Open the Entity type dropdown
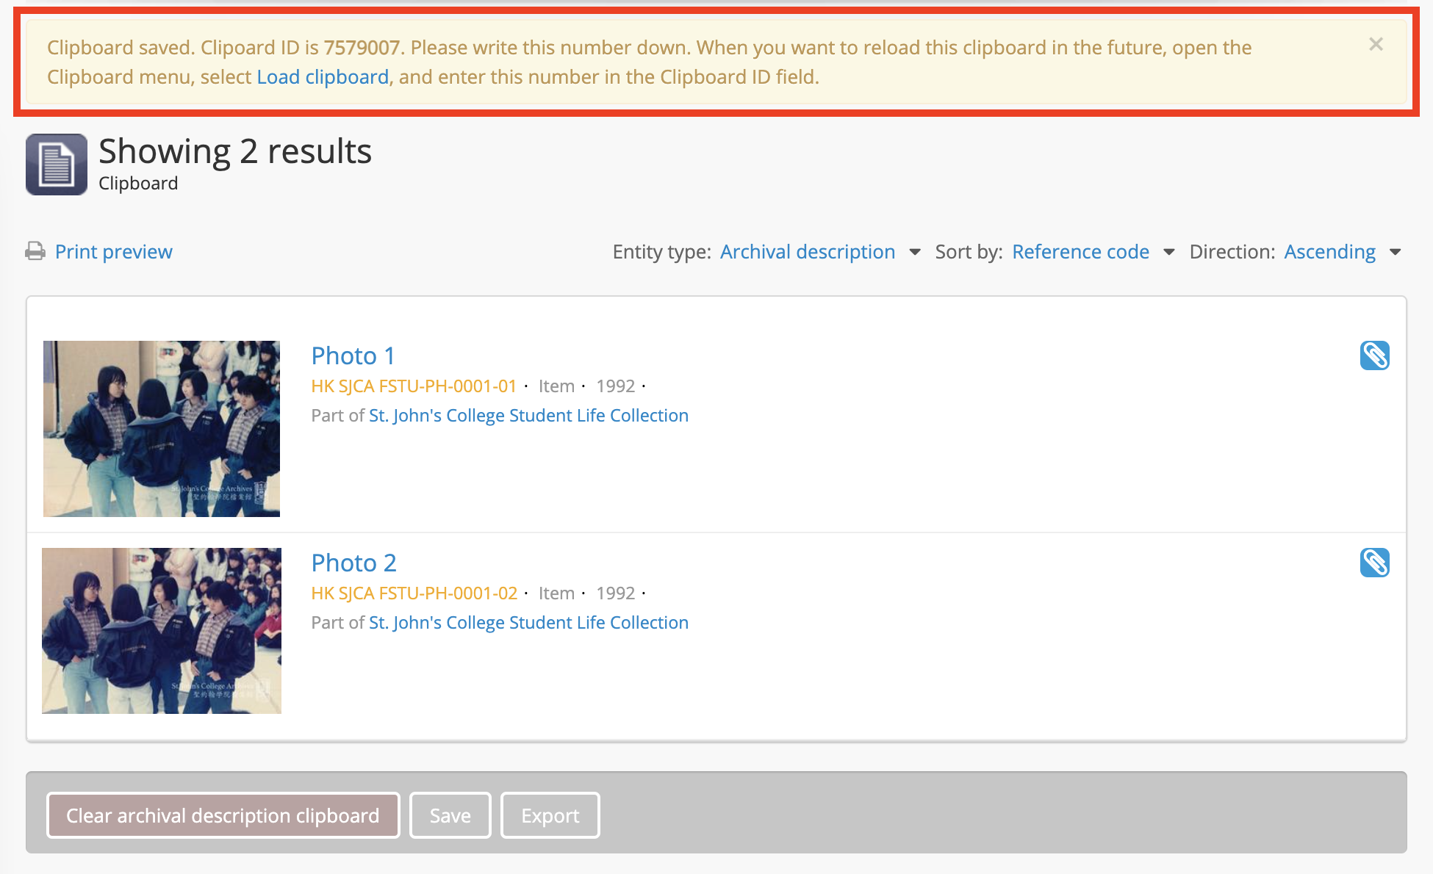The image size is (1433, 874). [x=808, y=252]
